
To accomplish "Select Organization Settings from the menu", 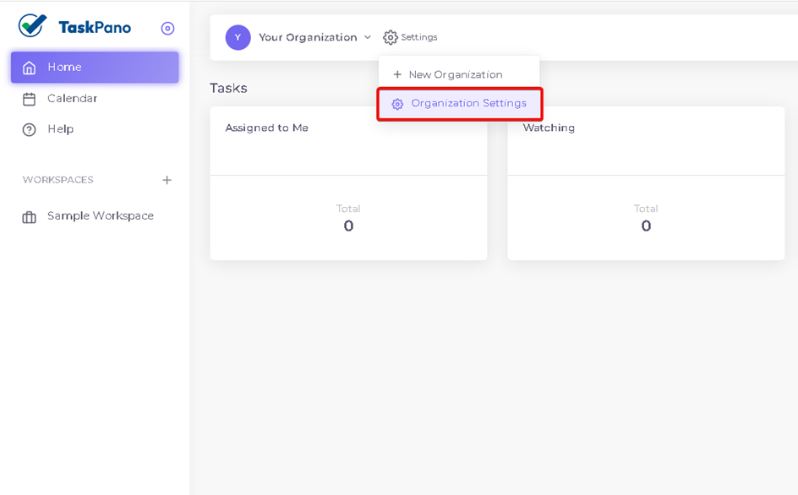I will click(460, 104).
